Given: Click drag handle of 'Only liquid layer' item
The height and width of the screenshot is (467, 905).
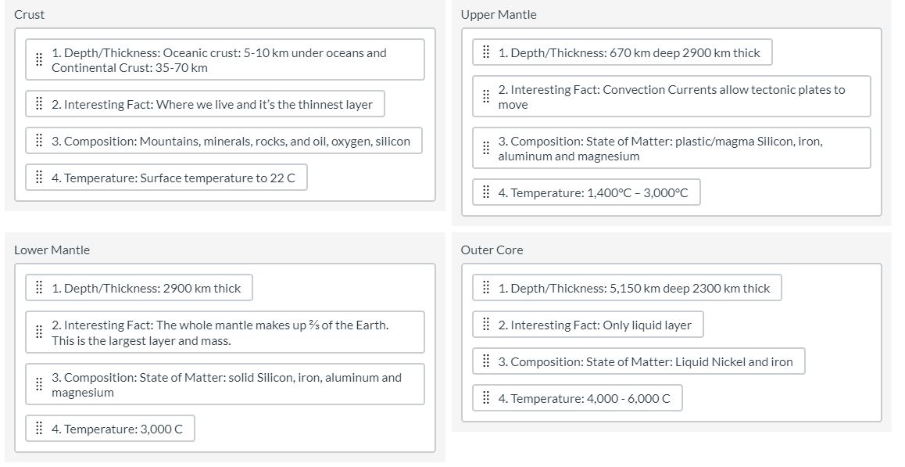Looking at the screenshot, I should pyautogui.click(x=486, y=325).
